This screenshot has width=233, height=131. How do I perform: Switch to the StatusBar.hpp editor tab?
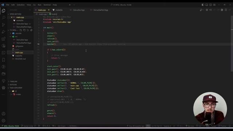click(79, 10)
